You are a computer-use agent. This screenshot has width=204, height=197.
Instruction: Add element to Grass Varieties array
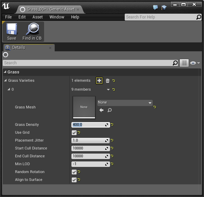point(99,81)
